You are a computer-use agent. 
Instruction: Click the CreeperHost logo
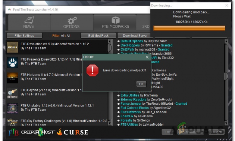[x=38, y=132]
